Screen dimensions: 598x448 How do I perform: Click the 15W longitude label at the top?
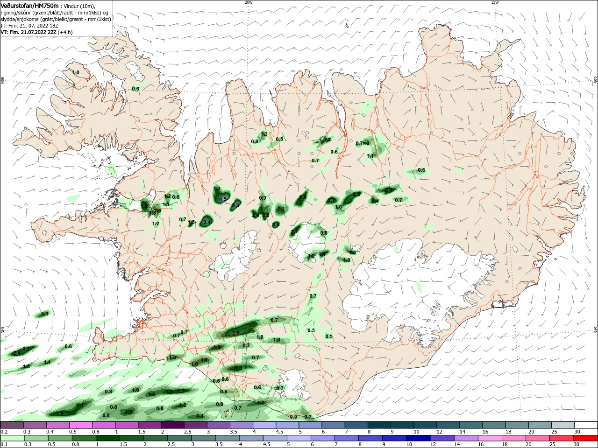[x=494, y=2]
